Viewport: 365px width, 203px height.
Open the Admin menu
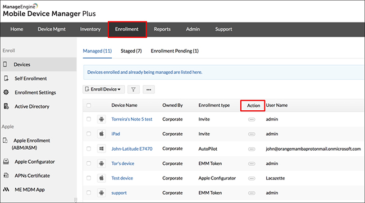pyautogui.click(x=193, y=29)
